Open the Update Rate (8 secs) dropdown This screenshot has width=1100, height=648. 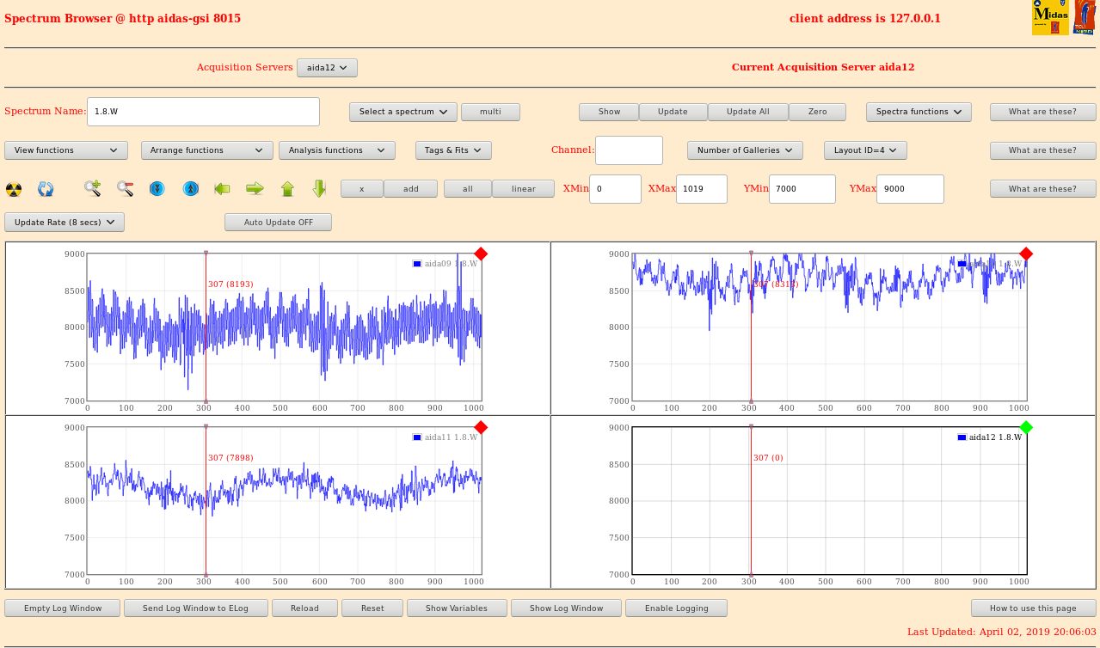(65, 223)
